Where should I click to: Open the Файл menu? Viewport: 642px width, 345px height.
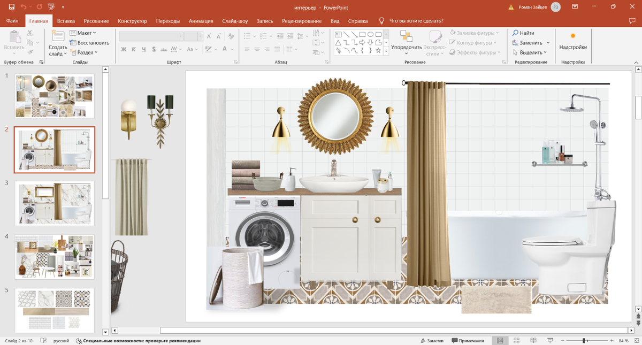pos(12,21)
